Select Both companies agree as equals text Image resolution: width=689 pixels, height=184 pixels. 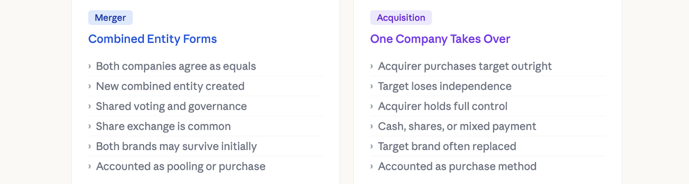click(176, 66)
